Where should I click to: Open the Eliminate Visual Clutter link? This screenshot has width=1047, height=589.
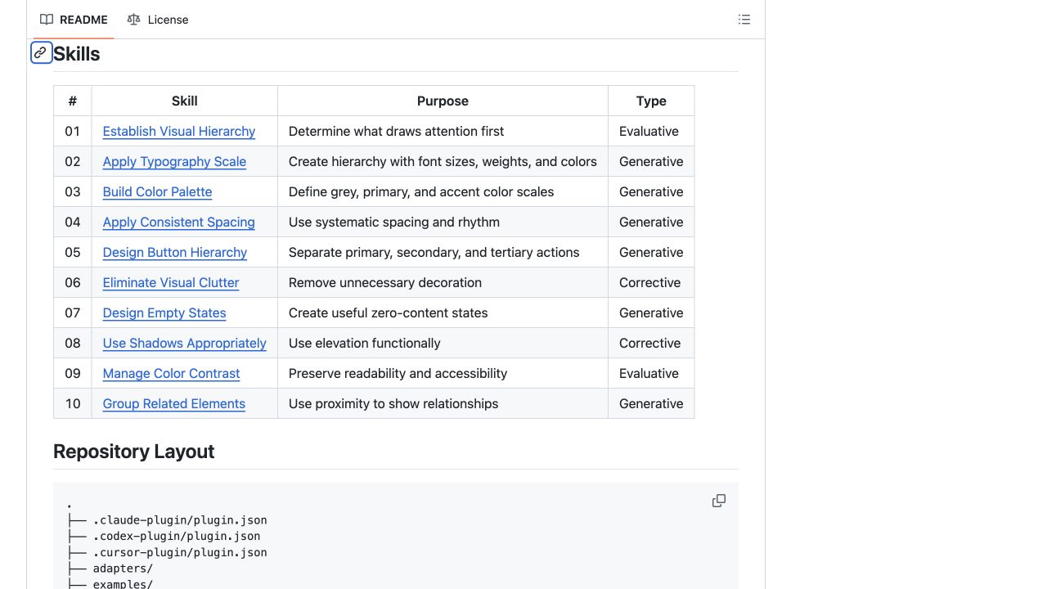(171, 283)
